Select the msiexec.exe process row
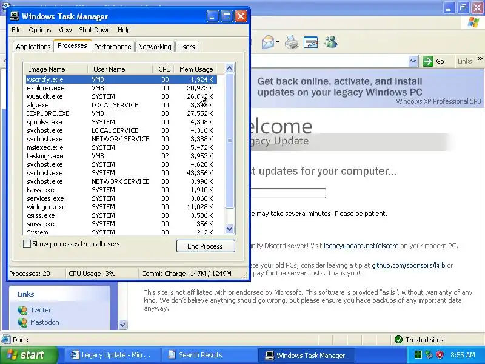Viewport: 485px width, 364px height. point(121,147)
